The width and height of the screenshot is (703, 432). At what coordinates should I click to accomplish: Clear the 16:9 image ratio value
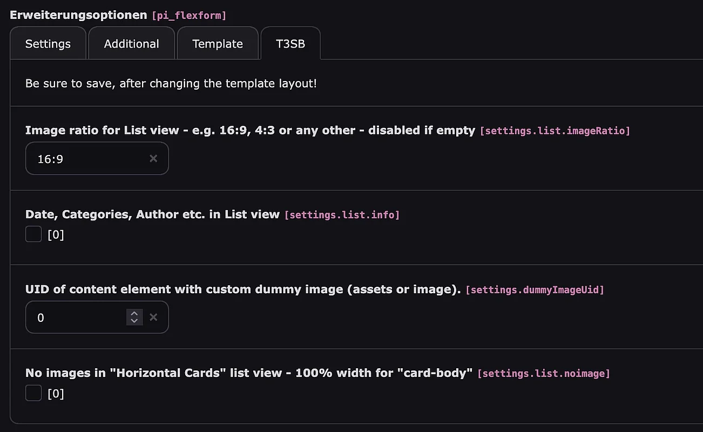tap(153, 159)
